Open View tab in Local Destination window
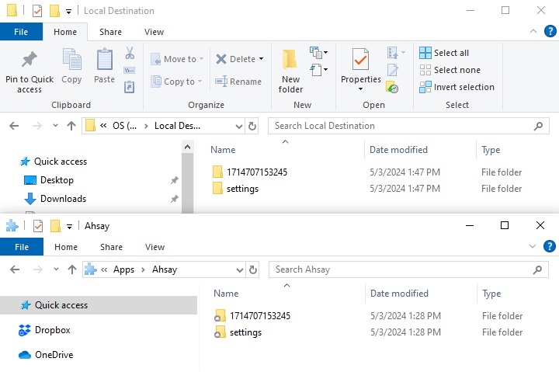The image size is (559, 372). [x=154, y=32]
